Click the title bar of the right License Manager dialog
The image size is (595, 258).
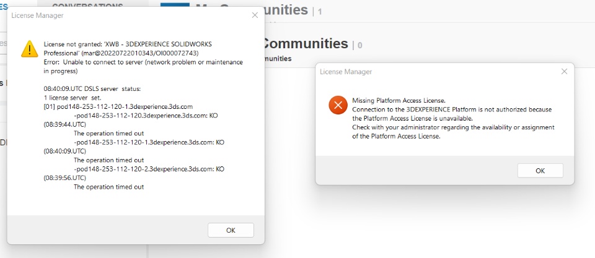[x=434, y=72]
